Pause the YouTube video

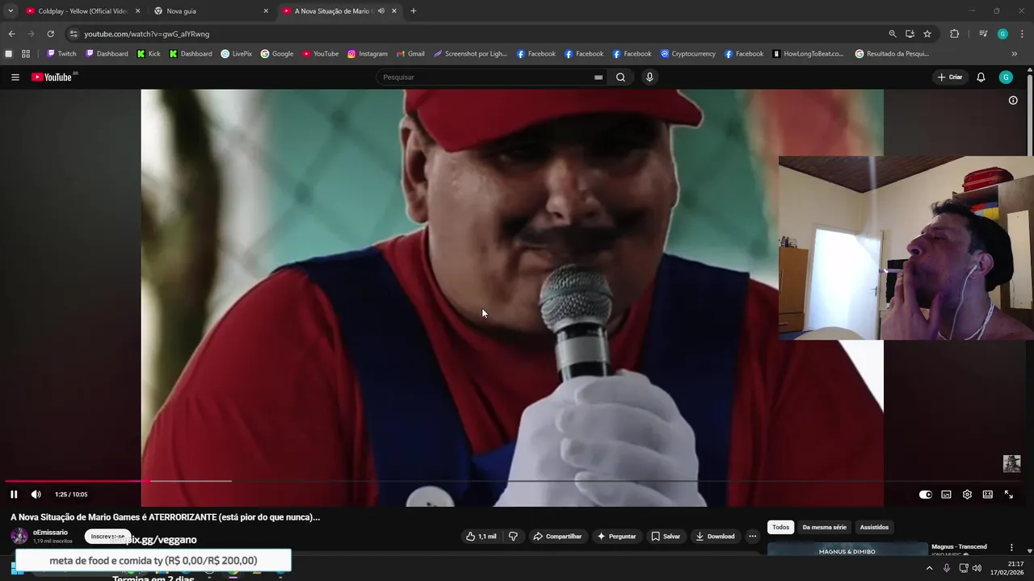[x=14, y=495]
